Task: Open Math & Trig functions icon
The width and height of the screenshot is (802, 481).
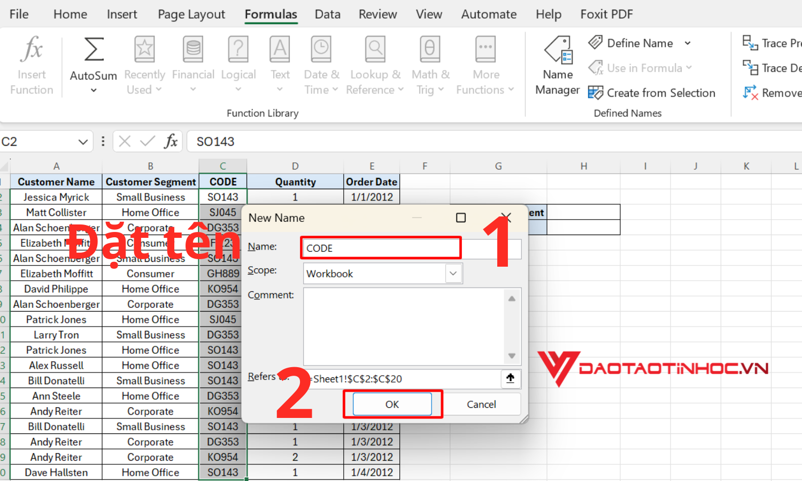Action: [430, 49]
